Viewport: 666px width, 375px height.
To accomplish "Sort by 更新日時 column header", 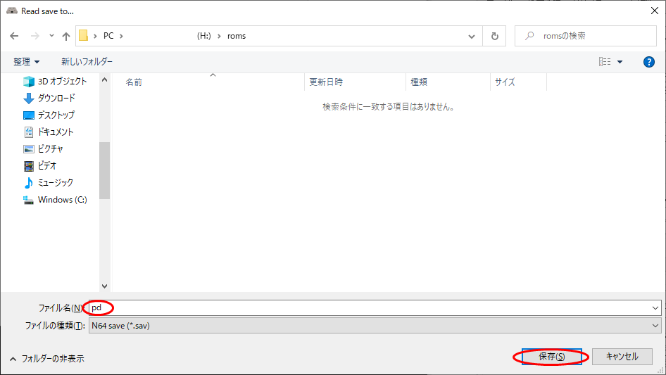I will pyautogui.click(x=326, y=82).
